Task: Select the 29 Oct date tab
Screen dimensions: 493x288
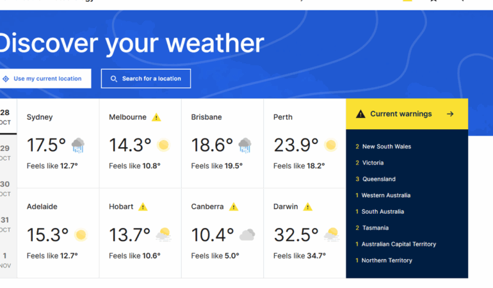Action: pyautogui.click(x=5, y=152)
